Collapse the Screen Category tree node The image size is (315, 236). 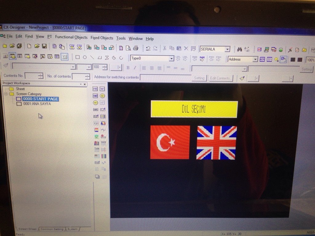6,94
